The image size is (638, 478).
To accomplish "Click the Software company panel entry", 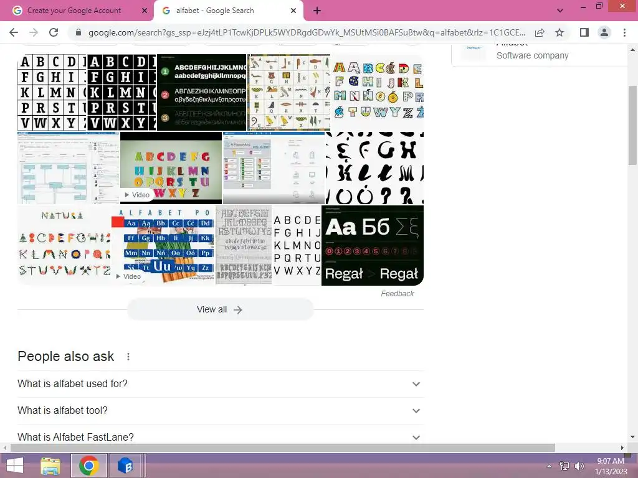I will (x=532, y=55).
